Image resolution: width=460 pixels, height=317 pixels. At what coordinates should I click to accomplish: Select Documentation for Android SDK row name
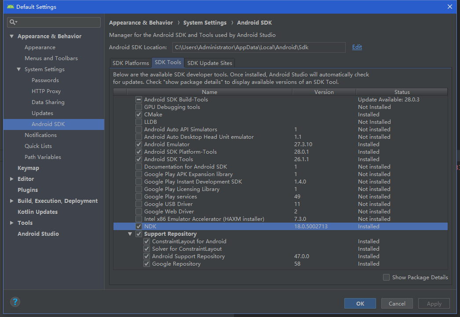tap(186, 167)
